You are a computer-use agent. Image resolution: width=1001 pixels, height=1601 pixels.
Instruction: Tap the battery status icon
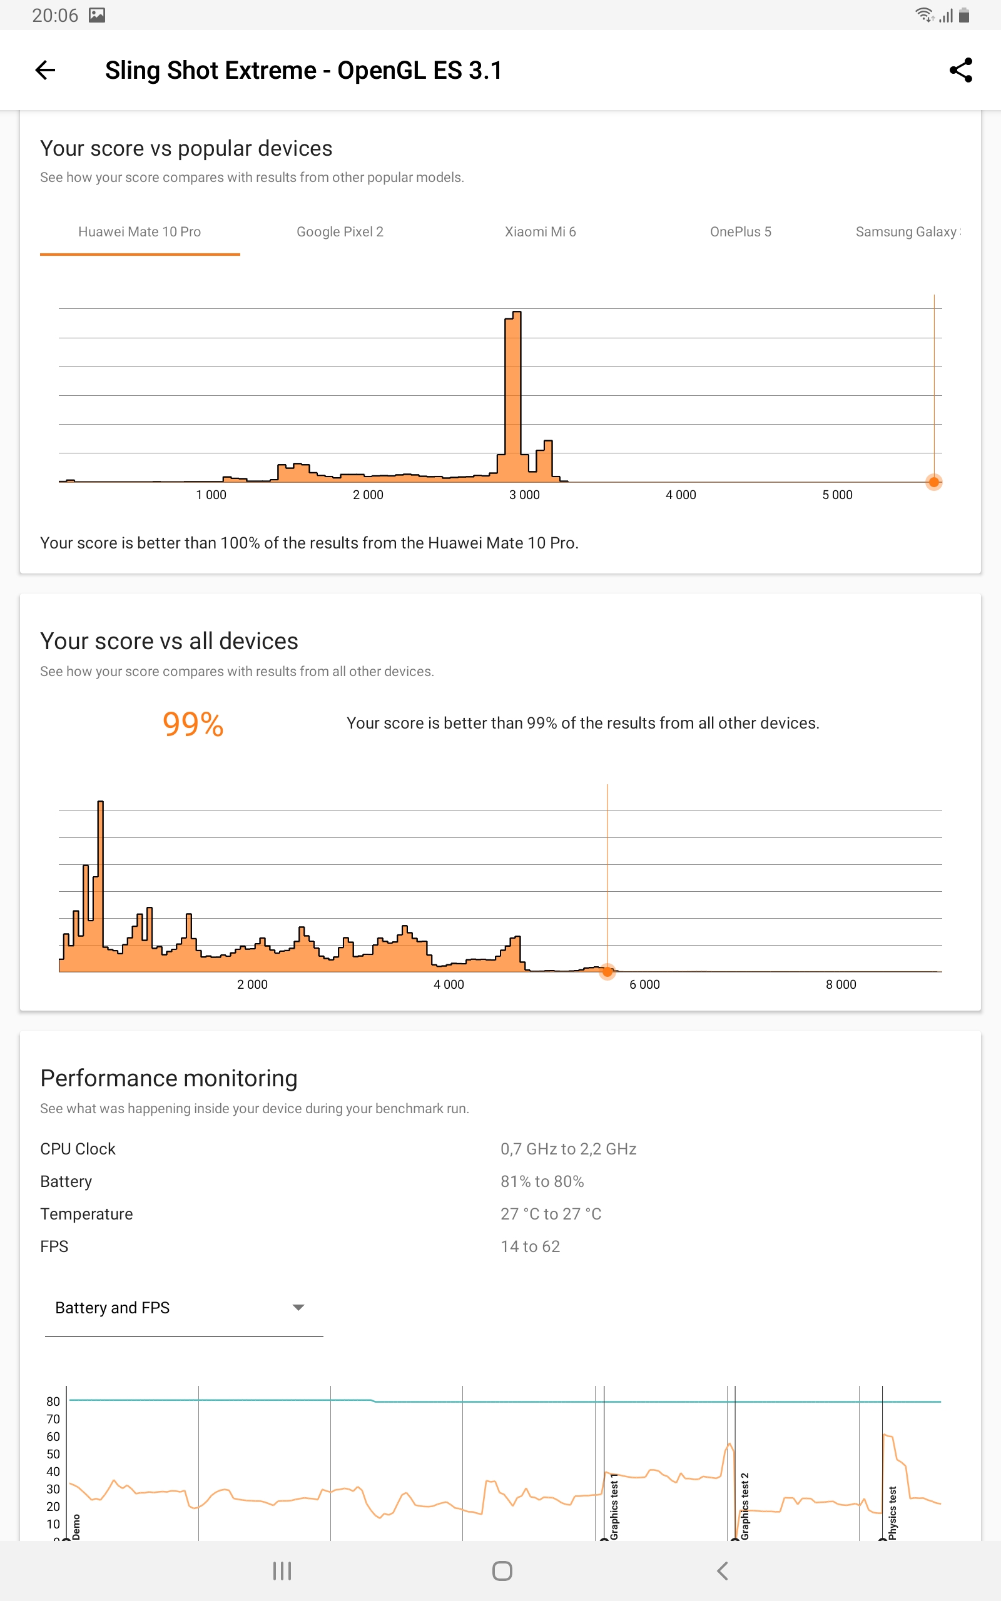pos(964,14)
